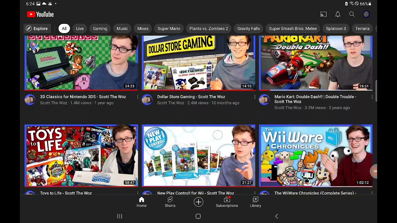The width and height of the screenshot is (397, 223).
Task: Select the Splatoon 3 filter chip
Action: pos(336,28)
